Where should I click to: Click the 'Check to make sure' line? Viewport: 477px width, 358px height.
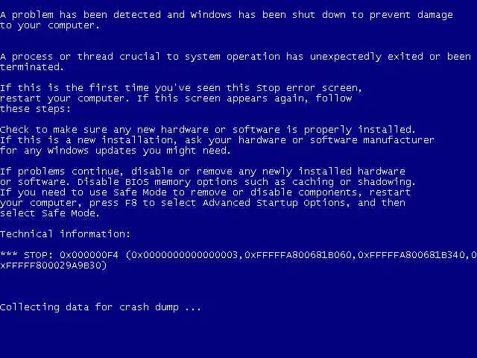tap(207, 130)
